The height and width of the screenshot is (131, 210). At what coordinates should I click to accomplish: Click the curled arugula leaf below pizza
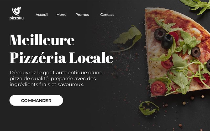tap(149, 108)
